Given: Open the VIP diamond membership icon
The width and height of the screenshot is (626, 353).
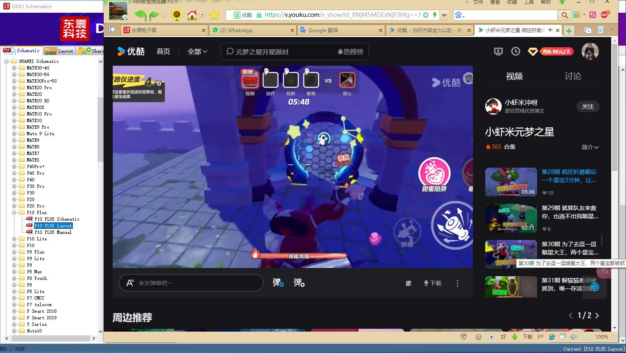Looking at the screenshot, I should click(533, 52).
